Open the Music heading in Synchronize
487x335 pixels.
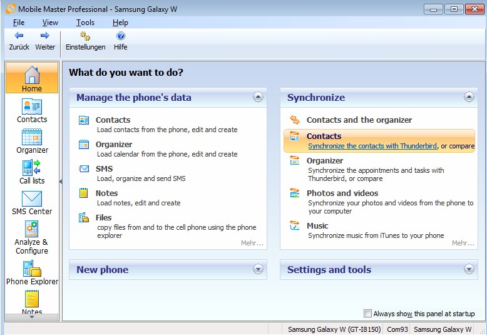pyautogui.click(x=317, y=225)
